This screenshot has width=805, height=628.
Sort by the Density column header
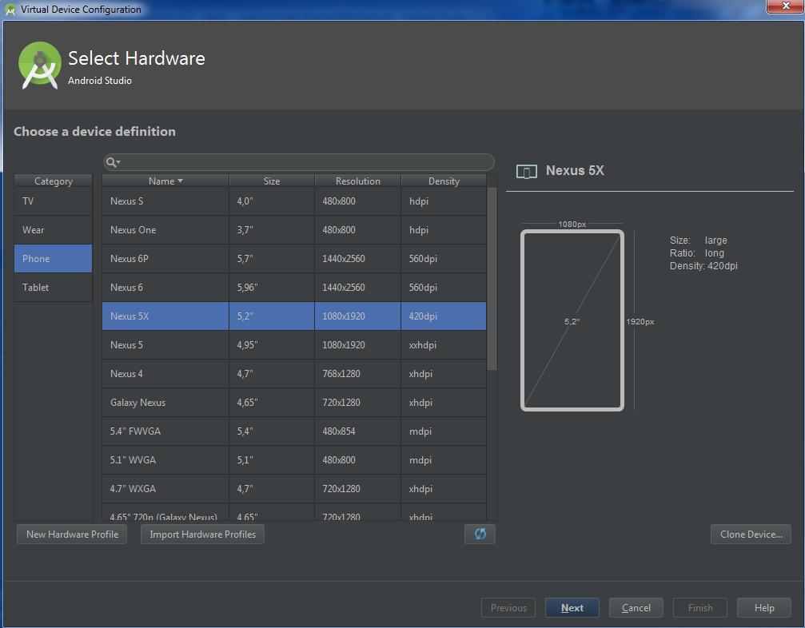coord(444,181)
